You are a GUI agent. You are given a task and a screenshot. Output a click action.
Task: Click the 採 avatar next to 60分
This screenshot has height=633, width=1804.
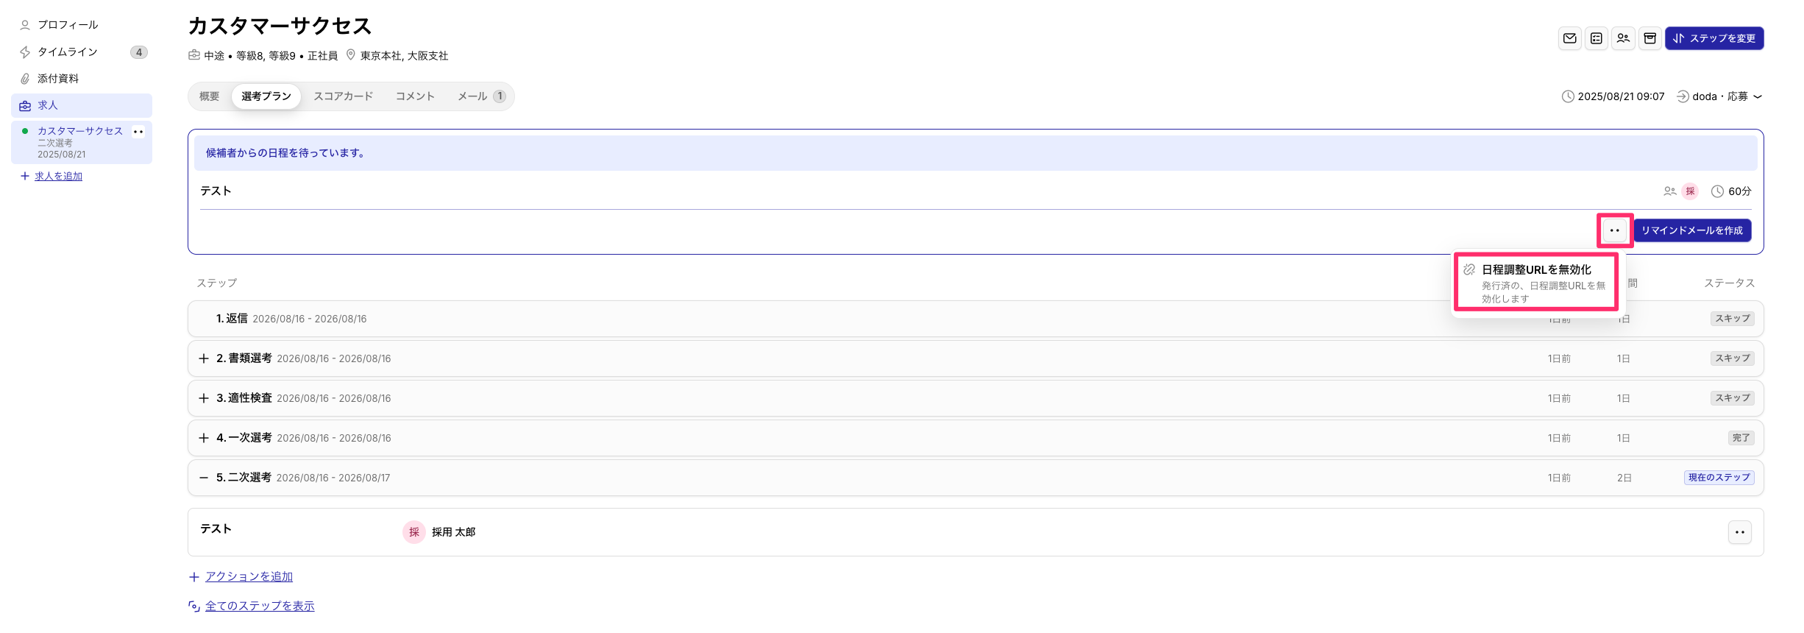1690,191
